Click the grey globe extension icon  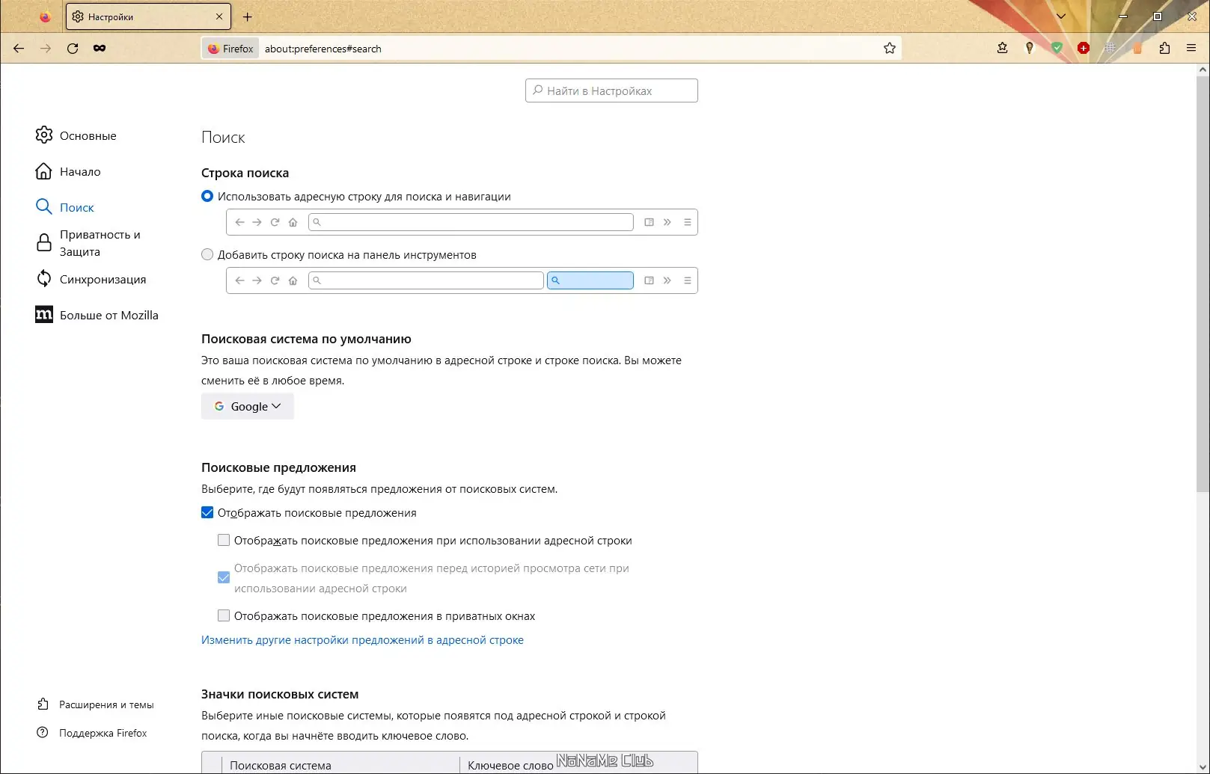point(1110,48)
